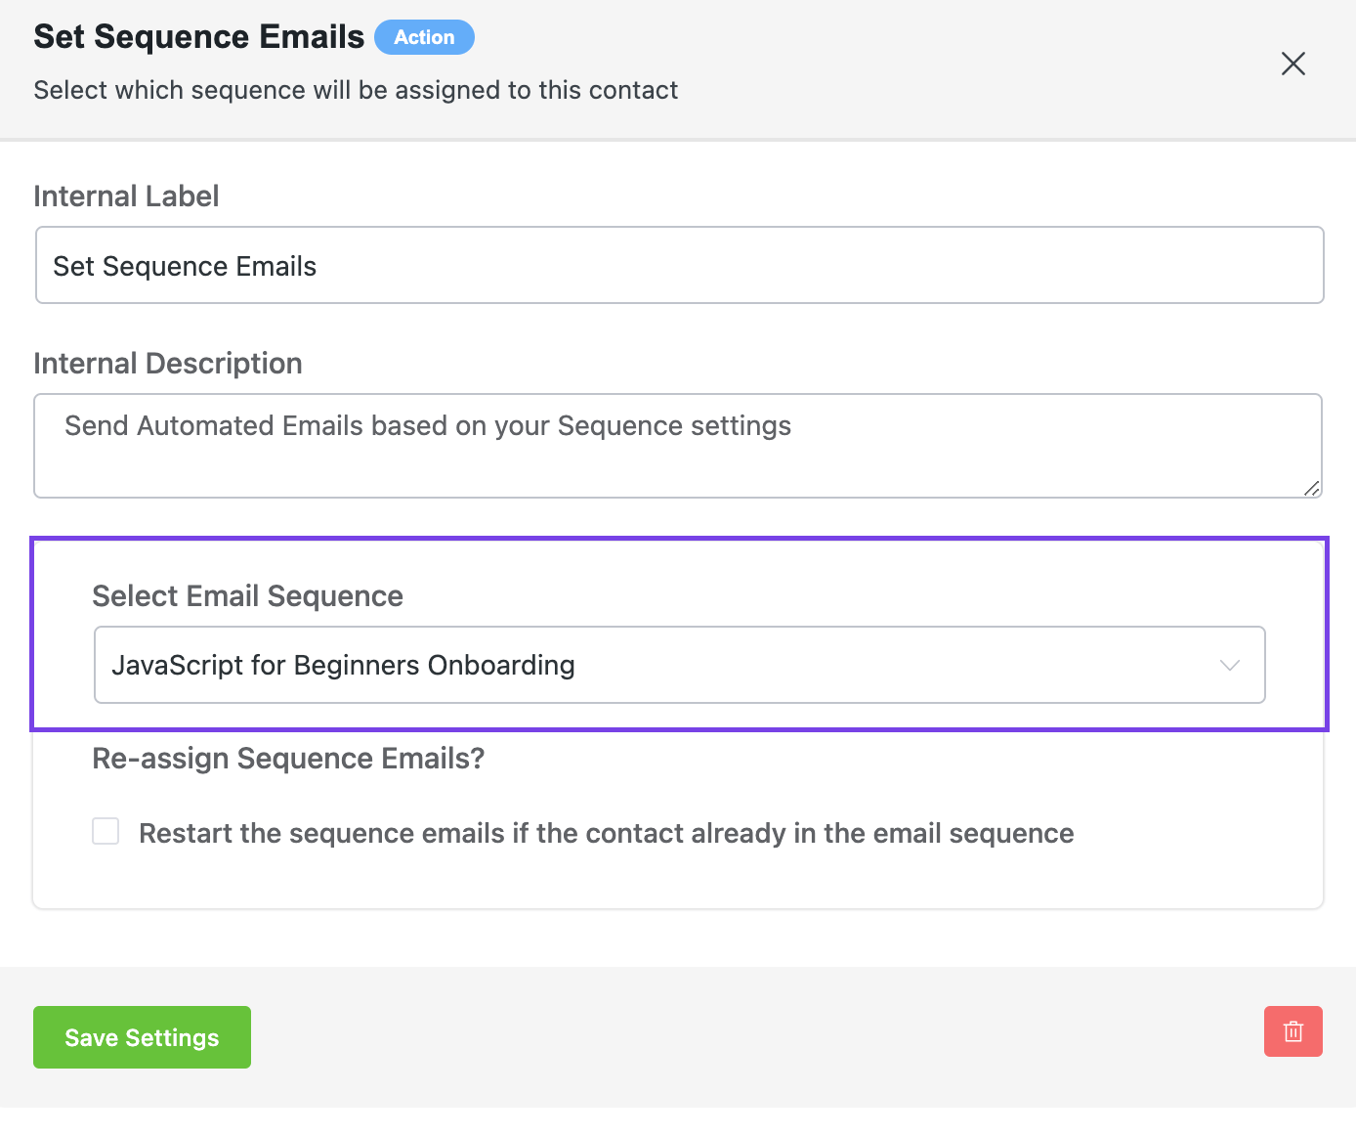Select the red deletion icon at bottom right

coord(1292,1031)
